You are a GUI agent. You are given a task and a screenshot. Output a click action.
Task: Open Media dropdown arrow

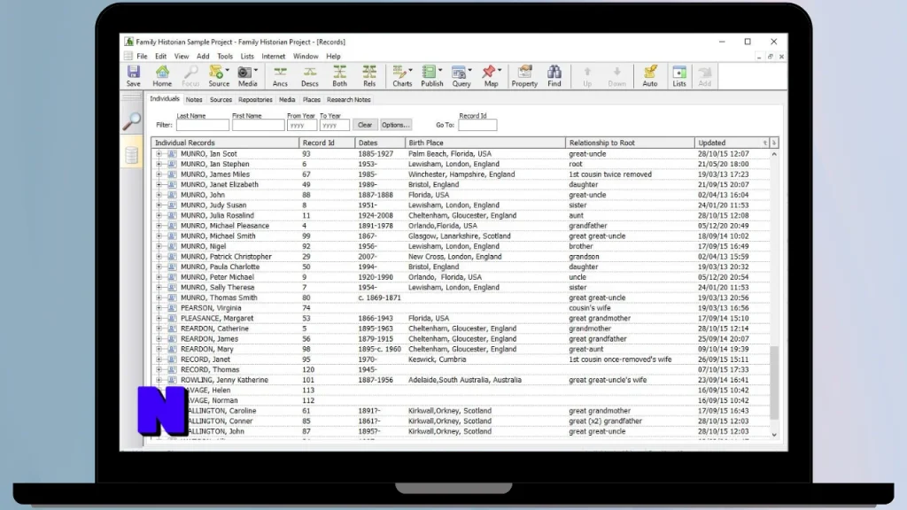tap(256, 70)
